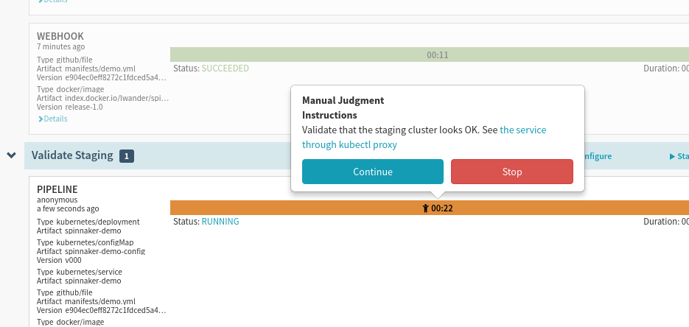Collapse the Validate Staging group chevron
Image resolution: width=689 pixels, height=327 pixels.
11,155
